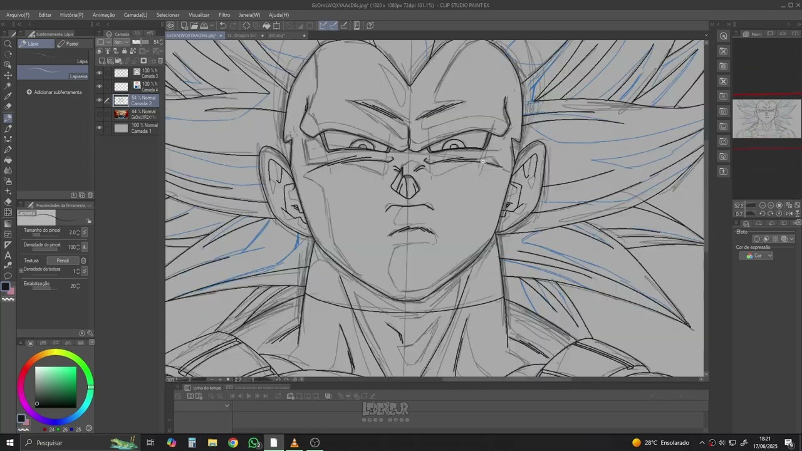The height and width of the screenshot is (451, 802).
Task: Click the Navigator canvas thumbnail
Action: [767, 118]
